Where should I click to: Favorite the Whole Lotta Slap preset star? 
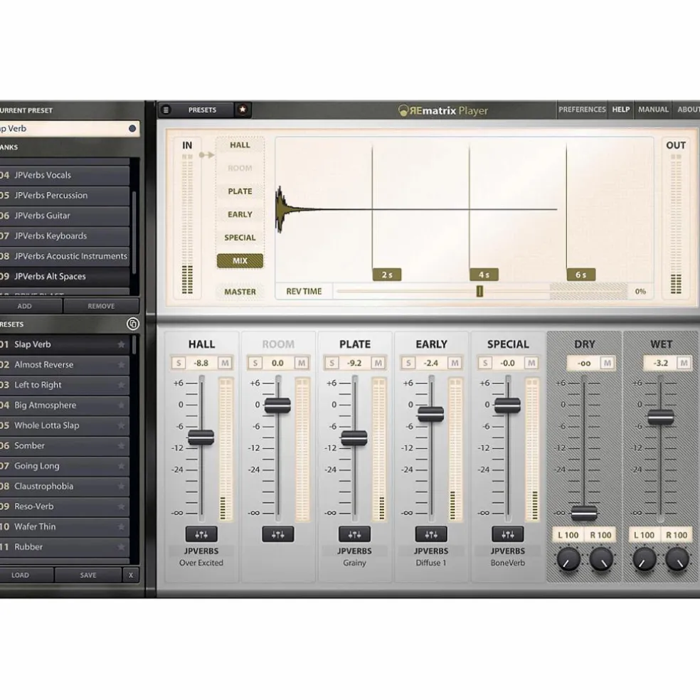coord(121,425)
